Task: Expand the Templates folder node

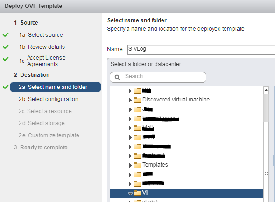Action: point(130,165)
